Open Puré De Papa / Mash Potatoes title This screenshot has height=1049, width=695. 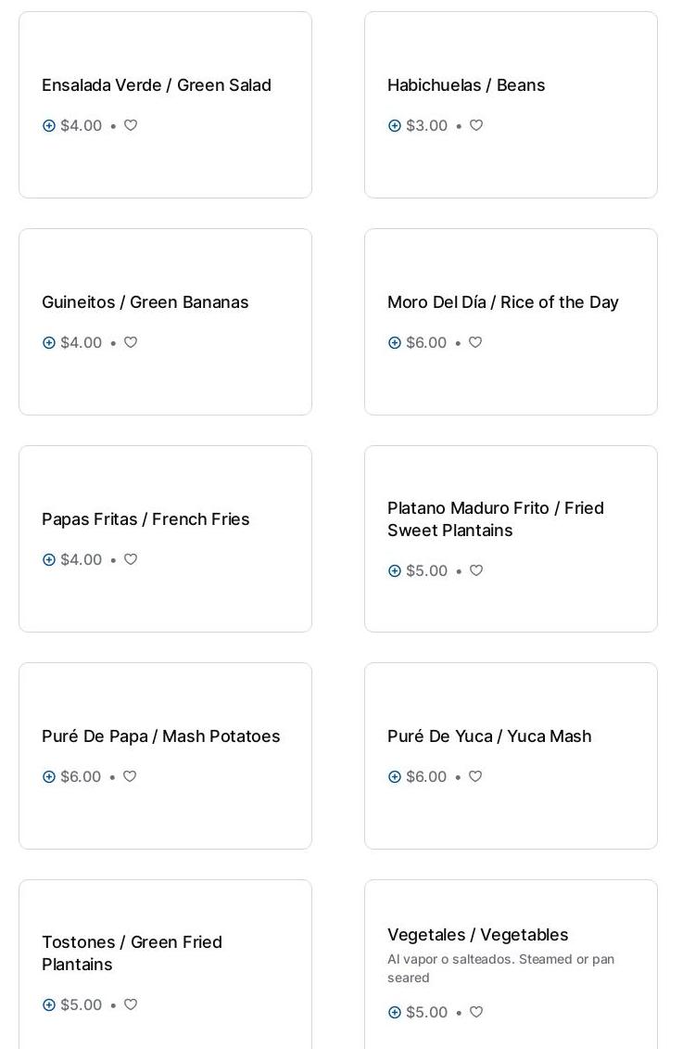coord(160,736)
